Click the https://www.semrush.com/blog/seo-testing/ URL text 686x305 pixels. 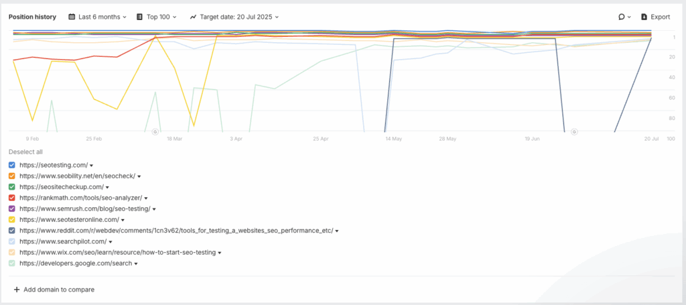click(x=85, y=208)
